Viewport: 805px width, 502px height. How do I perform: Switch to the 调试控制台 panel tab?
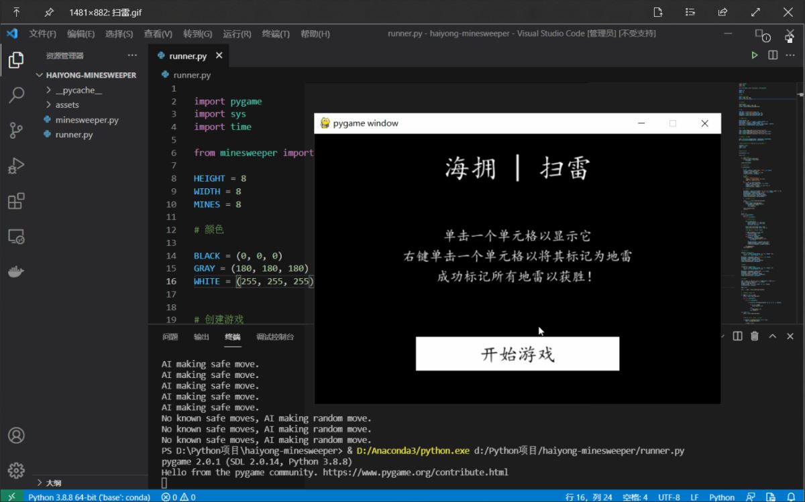click(274, 337)
